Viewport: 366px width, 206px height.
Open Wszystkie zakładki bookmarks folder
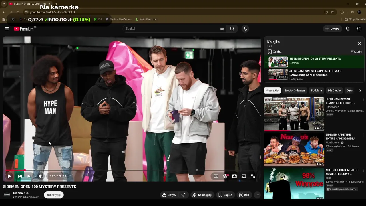pos(355,19)
